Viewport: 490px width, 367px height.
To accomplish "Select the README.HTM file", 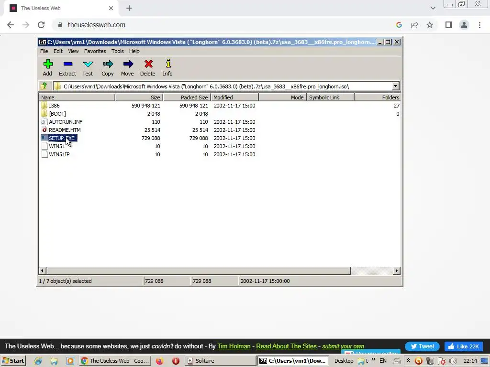I will click(65, 130).
